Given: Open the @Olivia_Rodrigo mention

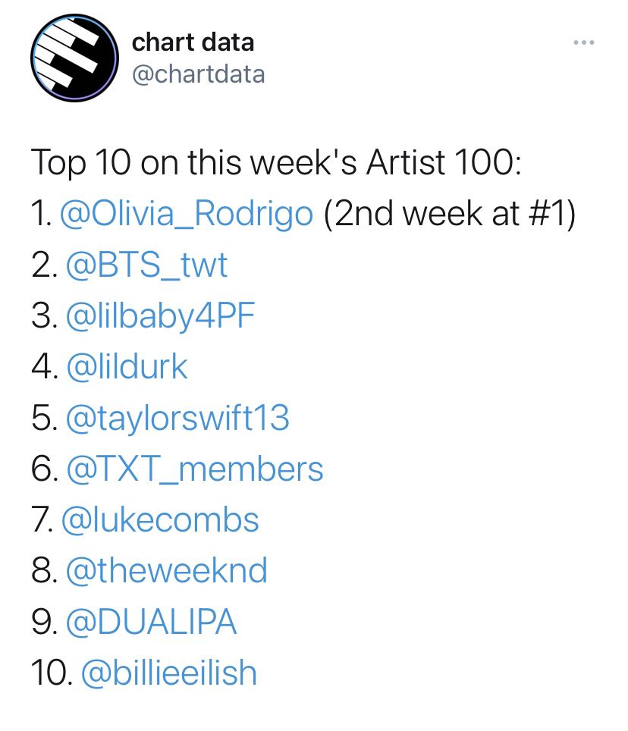Looking at the screenshot, I should tap(187, 214).
